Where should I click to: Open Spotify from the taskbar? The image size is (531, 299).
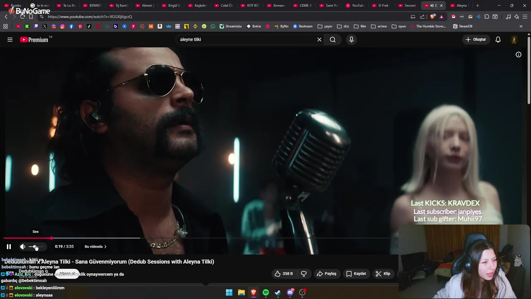coord(266,292)
